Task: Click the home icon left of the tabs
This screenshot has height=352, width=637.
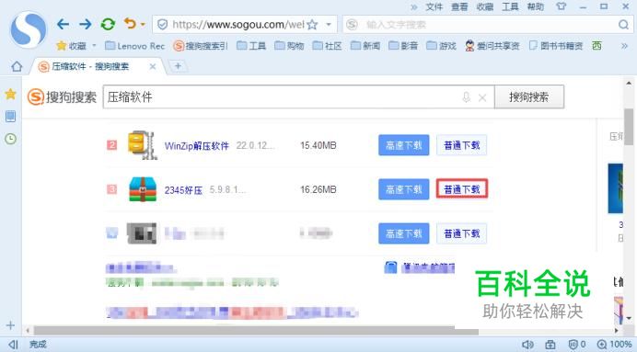Action: (17, 66)
